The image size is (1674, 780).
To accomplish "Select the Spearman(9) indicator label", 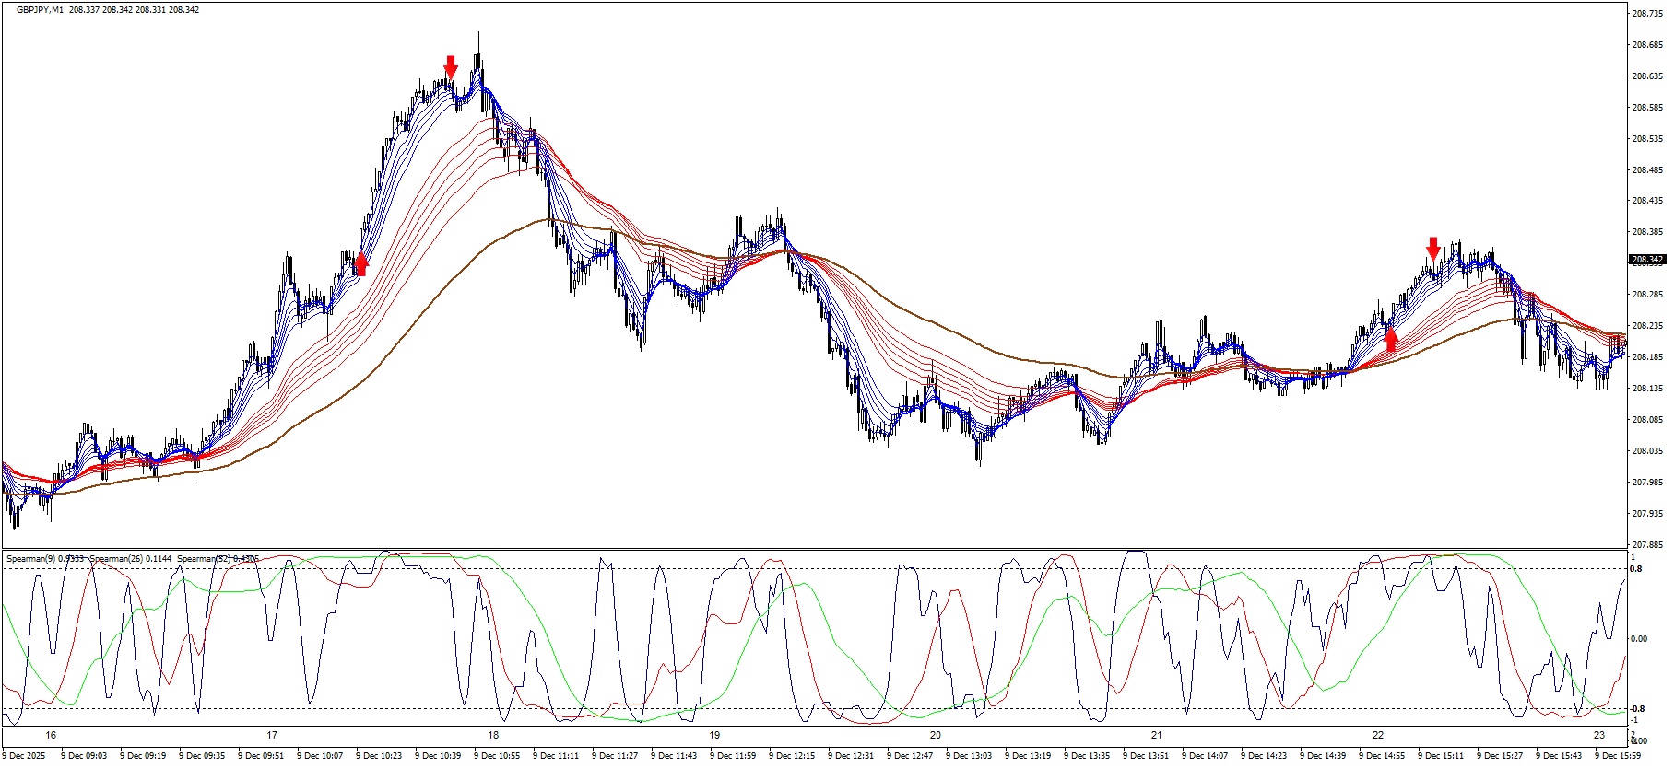I will click(44, 559).
